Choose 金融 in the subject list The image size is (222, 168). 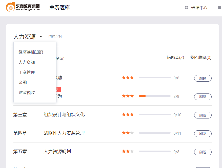[23, 83]
